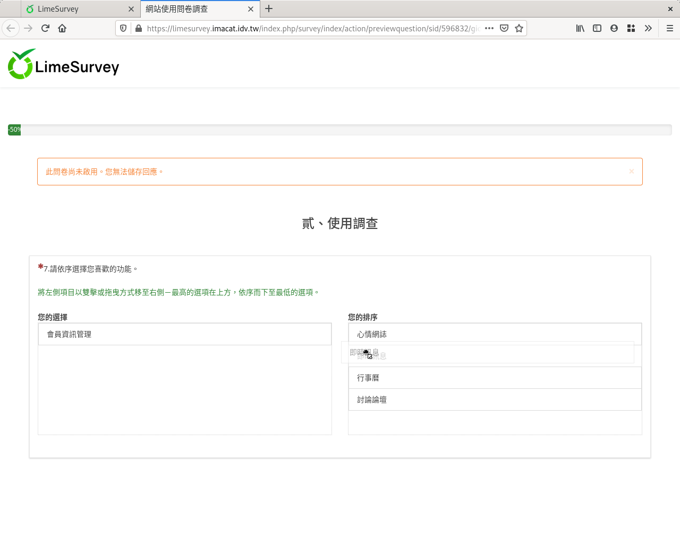Click 此問卷尚未啟用 warning text
Image resolution: width=680 pixels, height=544 pixels.
coord(105,172)
